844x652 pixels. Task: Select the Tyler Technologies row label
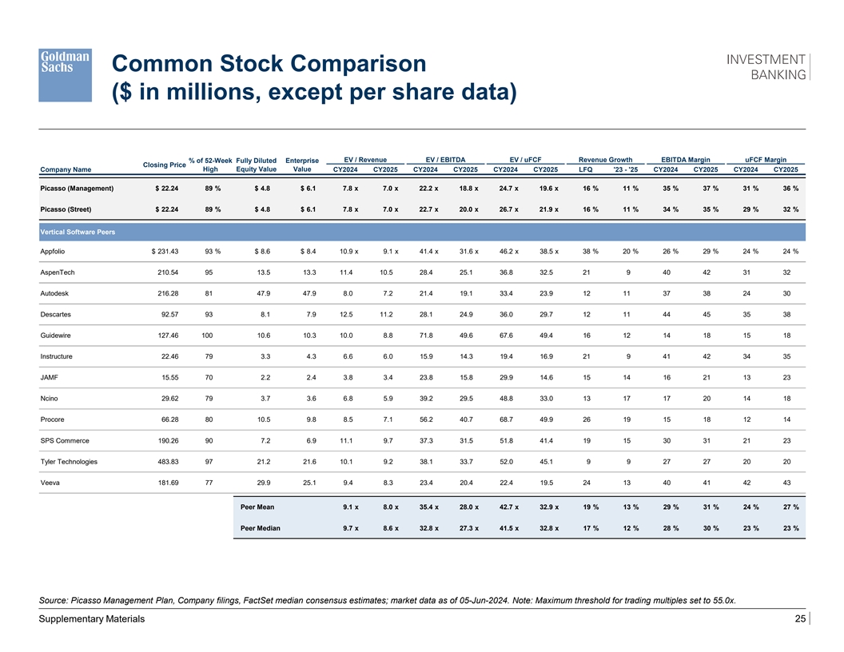[69, 462]
